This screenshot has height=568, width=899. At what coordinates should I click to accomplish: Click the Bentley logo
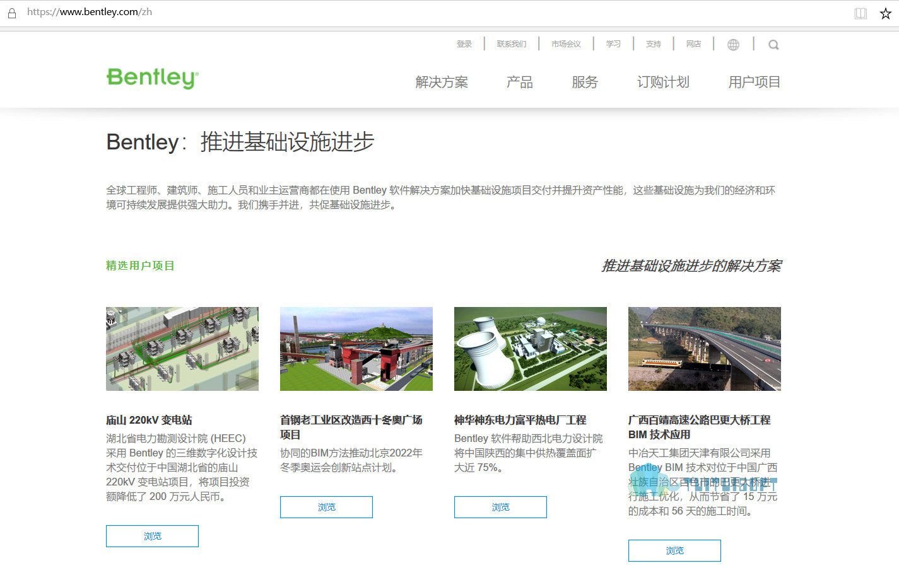153,78
